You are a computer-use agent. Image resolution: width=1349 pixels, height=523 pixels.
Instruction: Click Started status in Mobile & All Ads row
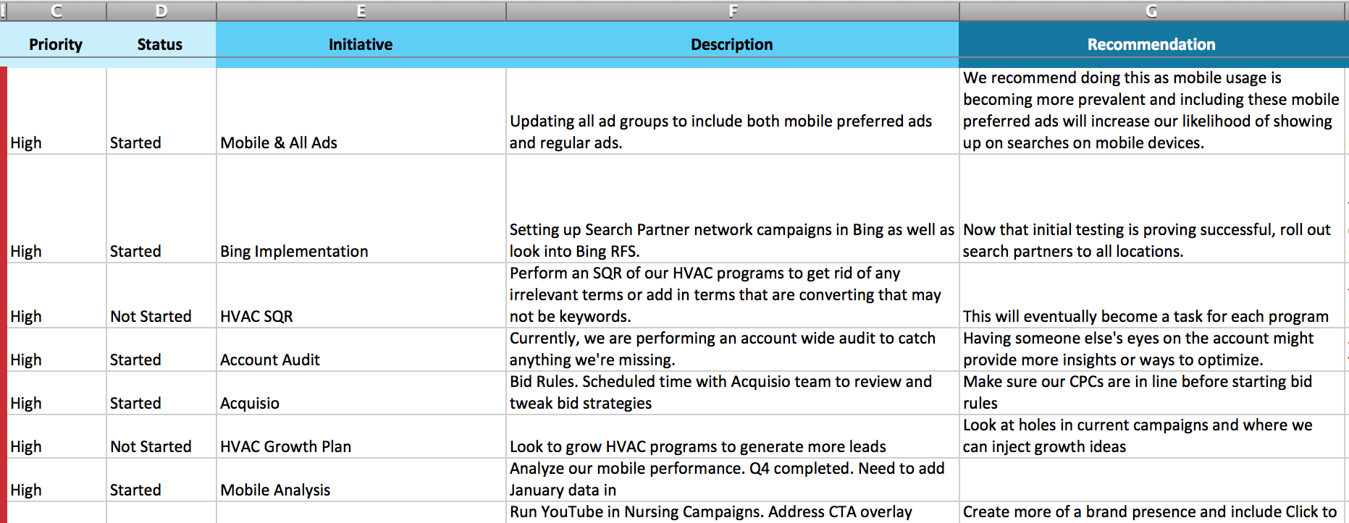coord(161,111)
